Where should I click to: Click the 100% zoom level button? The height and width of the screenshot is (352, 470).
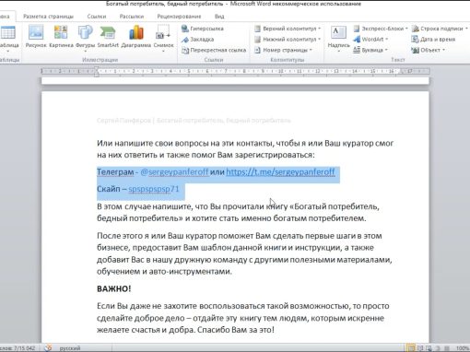click(x=463, y=348)
